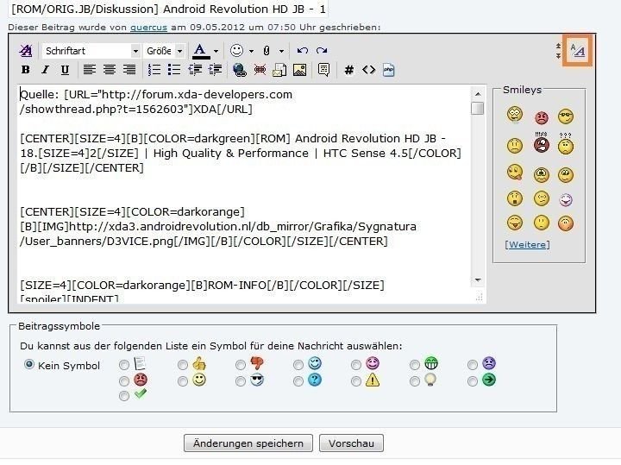The width and height of the screenshot is (621, 465).
Task: Open the smiley insert dropdown arrow
Action: tap(251, 51)
